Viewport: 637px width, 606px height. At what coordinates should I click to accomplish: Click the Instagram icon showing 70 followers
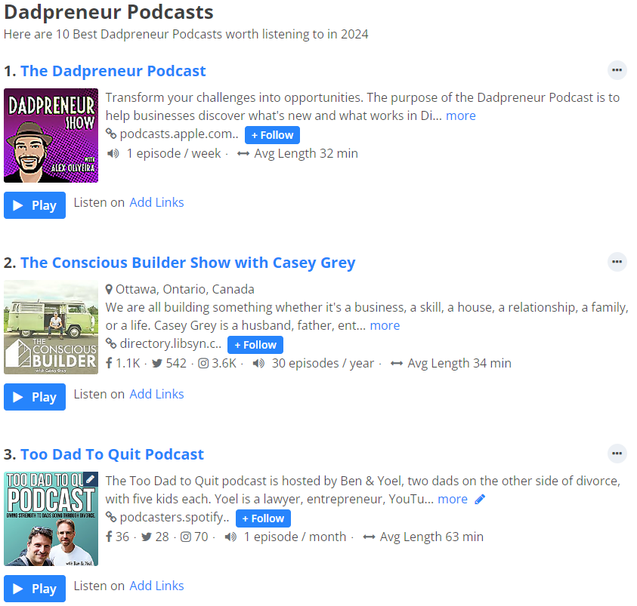pos(186,537)
